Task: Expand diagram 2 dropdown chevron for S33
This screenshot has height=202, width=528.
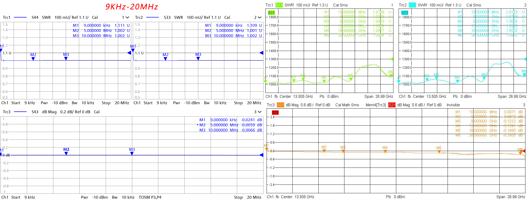Action: click(x=259, y=17)
